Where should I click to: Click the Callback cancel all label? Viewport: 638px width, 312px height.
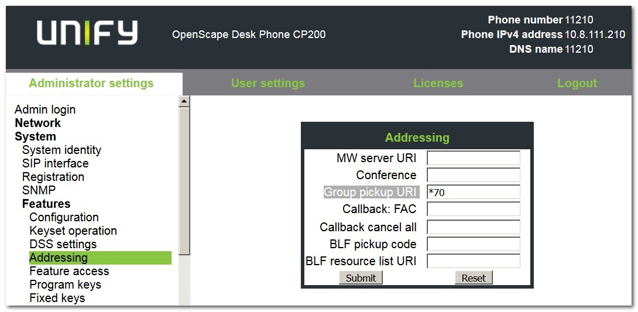pos(368,227)
